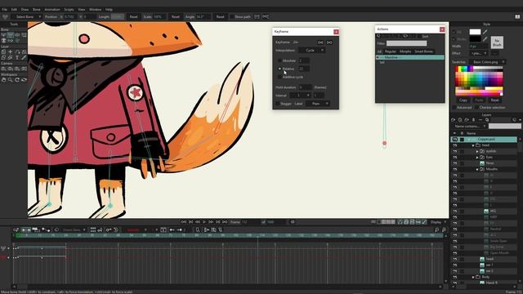Expand the Mouths layer group

(477, 169)
